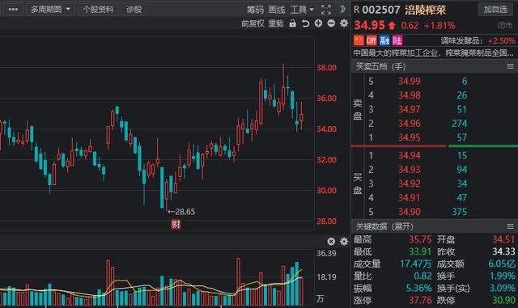Click the China flag icon
This screenshot has width=518, height=308.
click(x=359, y=40)
